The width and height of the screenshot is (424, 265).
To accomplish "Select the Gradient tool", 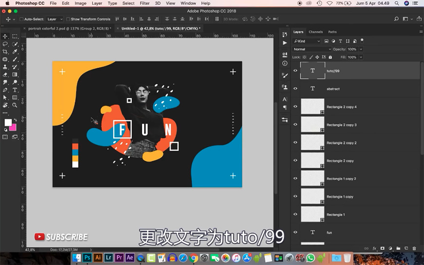I will (x=15, y=74).
